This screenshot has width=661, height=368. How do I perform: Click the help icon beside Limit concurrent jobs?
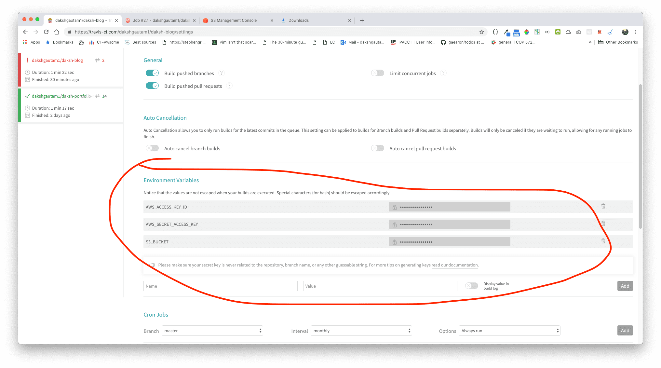(443, 73)
